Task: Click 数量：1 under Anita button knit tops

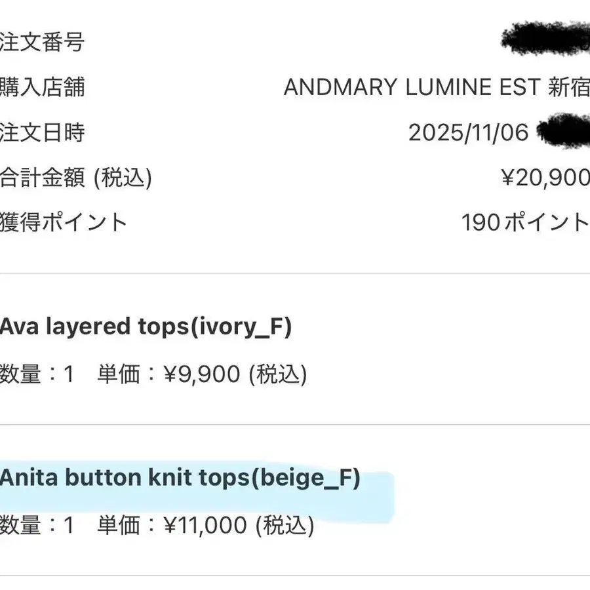Action: coord(37,525)
